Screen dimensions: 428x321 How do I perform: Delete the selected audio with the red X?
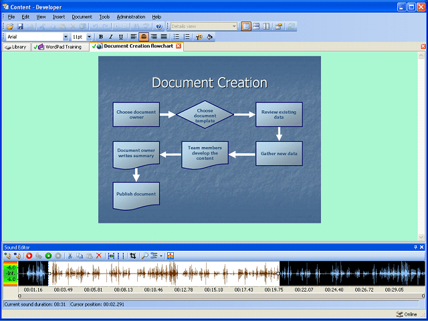(x=99, y=255)
